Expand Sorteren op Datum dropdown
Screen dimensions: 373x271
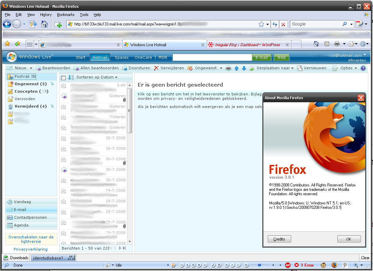(116, 77)
